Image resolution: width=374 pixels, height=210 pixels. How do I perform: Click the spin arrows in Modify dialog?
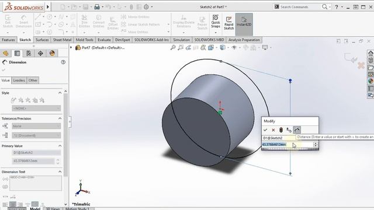pos(316,145)
